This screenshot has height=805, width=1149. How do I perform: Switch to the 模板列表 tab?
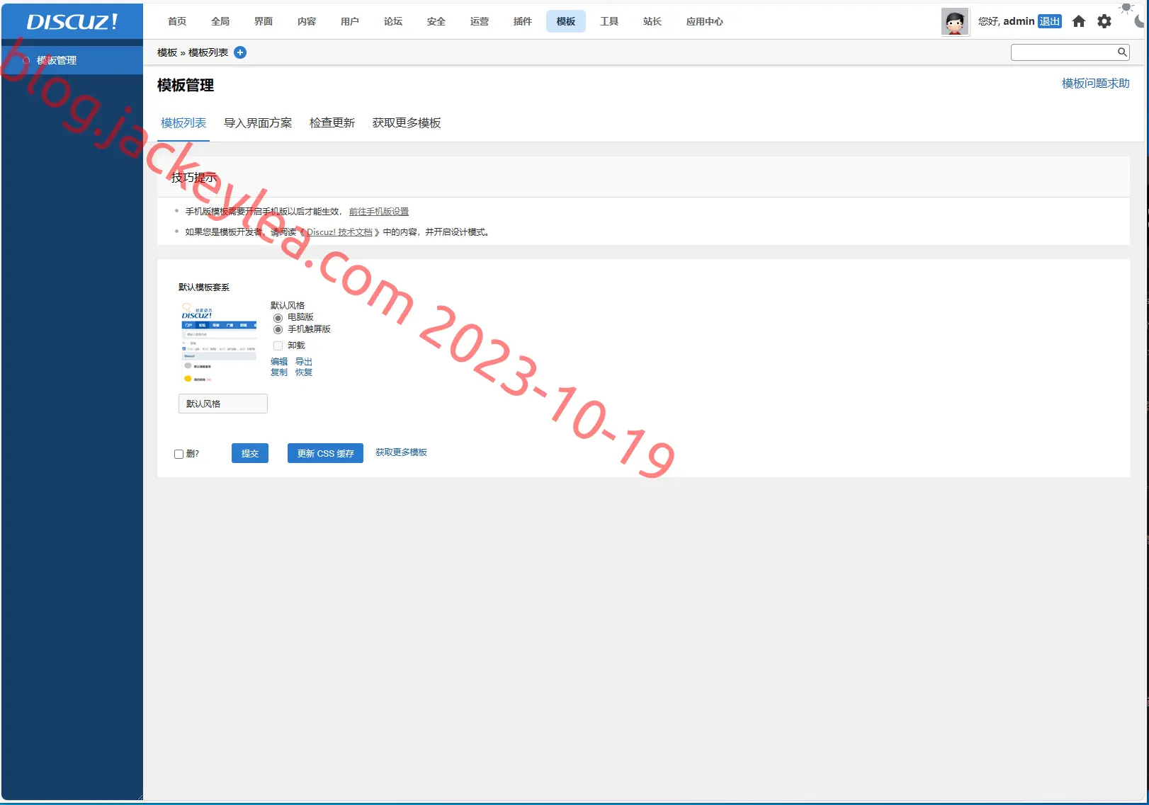click(x=183, y=123)
